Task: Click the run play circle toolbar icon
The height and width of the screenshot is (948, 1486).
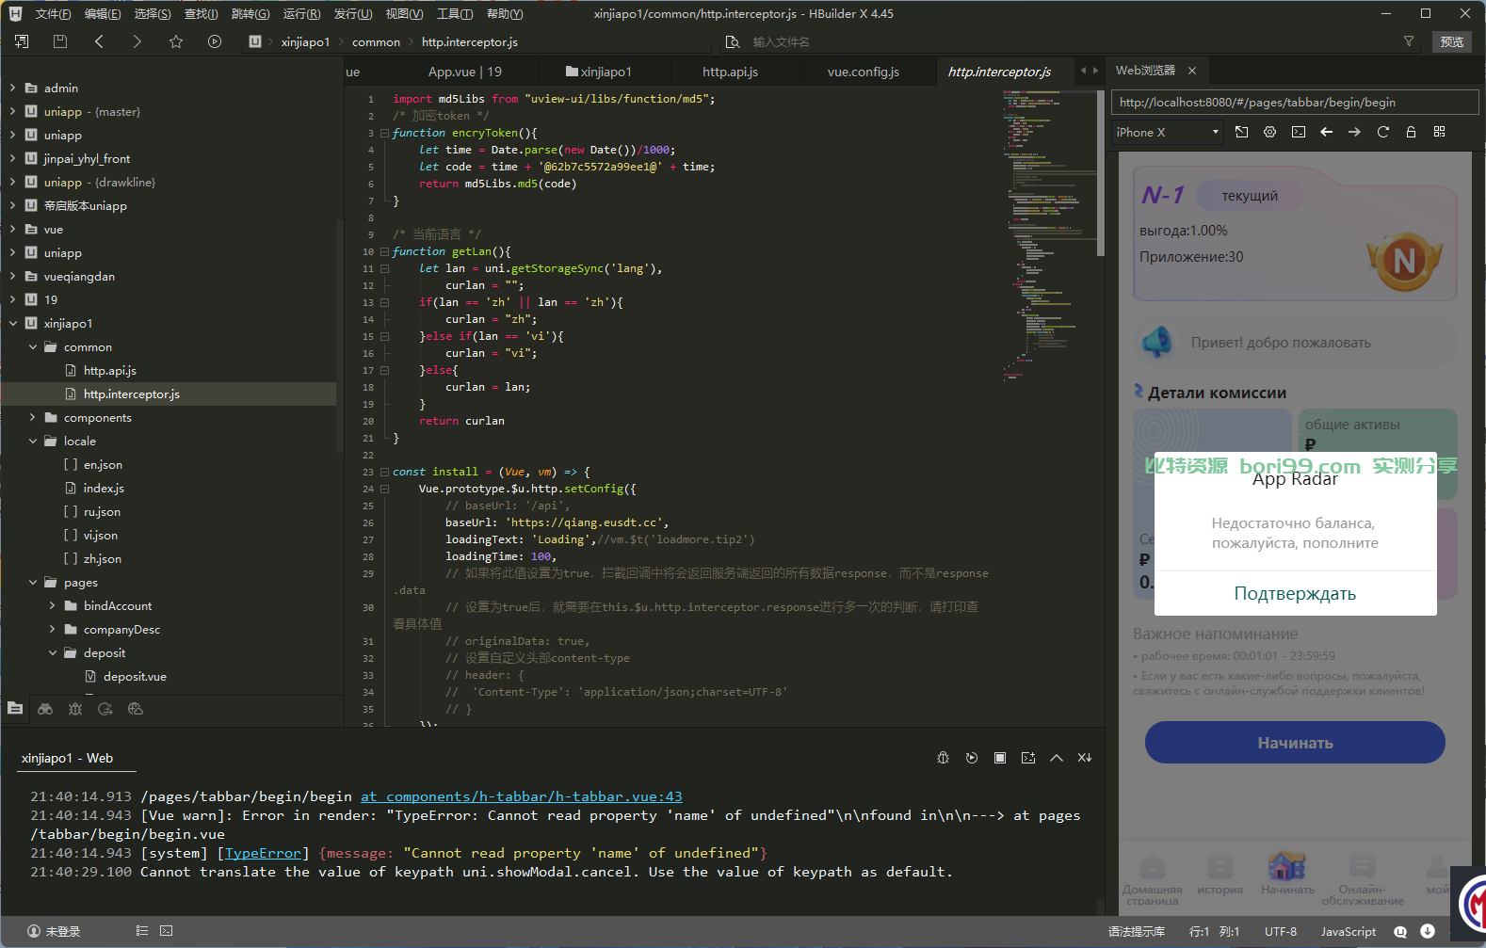Action: tap(215, 41)
